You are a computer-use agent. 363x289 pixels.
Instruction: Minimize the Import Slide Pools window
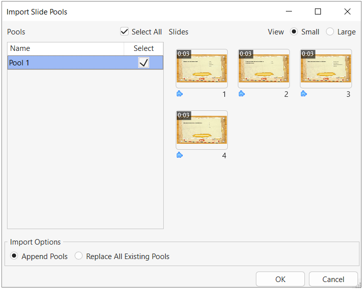coord(289,11)
